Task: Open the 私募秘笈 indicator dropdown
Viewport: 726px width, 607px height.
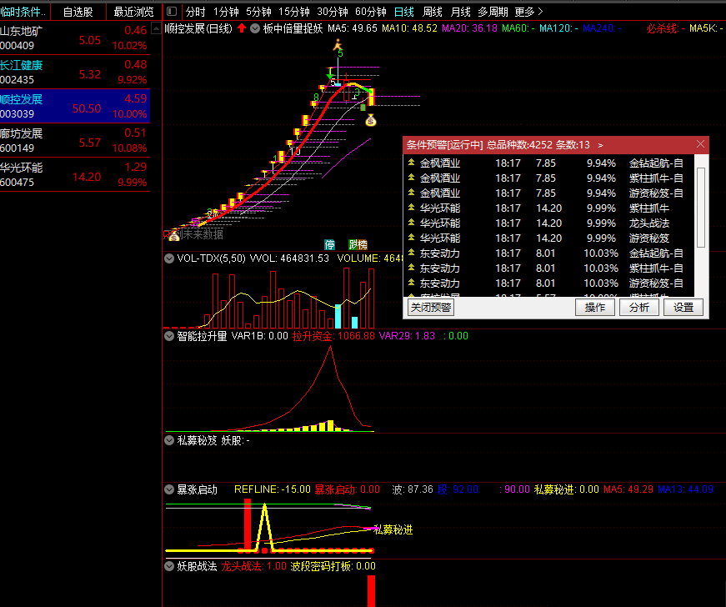Action: [x=169, y=440]
